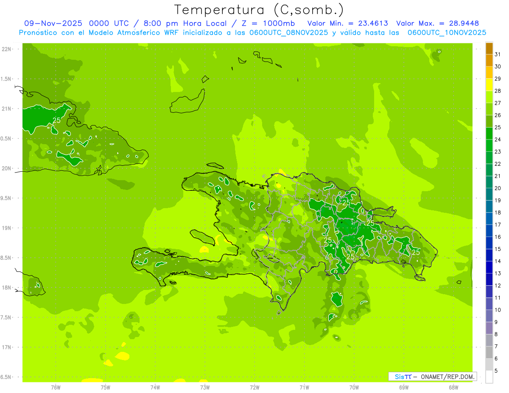This screenshot has width=509, height=393.
Task: Click the 25 contour label over eastern Cuba
Action: point(56,120)
